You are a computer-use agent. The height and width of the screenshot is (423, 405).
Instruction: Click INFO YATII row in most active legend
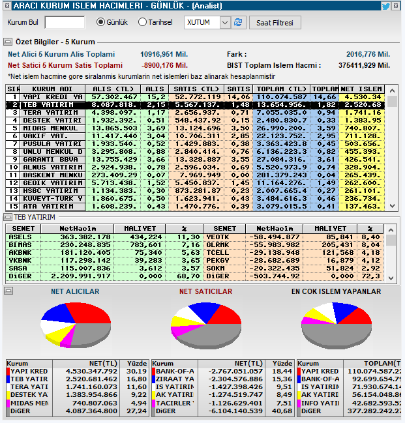coord(349,403)
